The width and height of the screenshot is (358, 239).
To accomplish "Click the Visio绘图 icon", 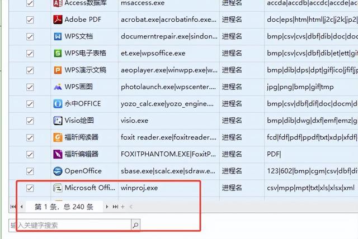I will click(58, 121).
